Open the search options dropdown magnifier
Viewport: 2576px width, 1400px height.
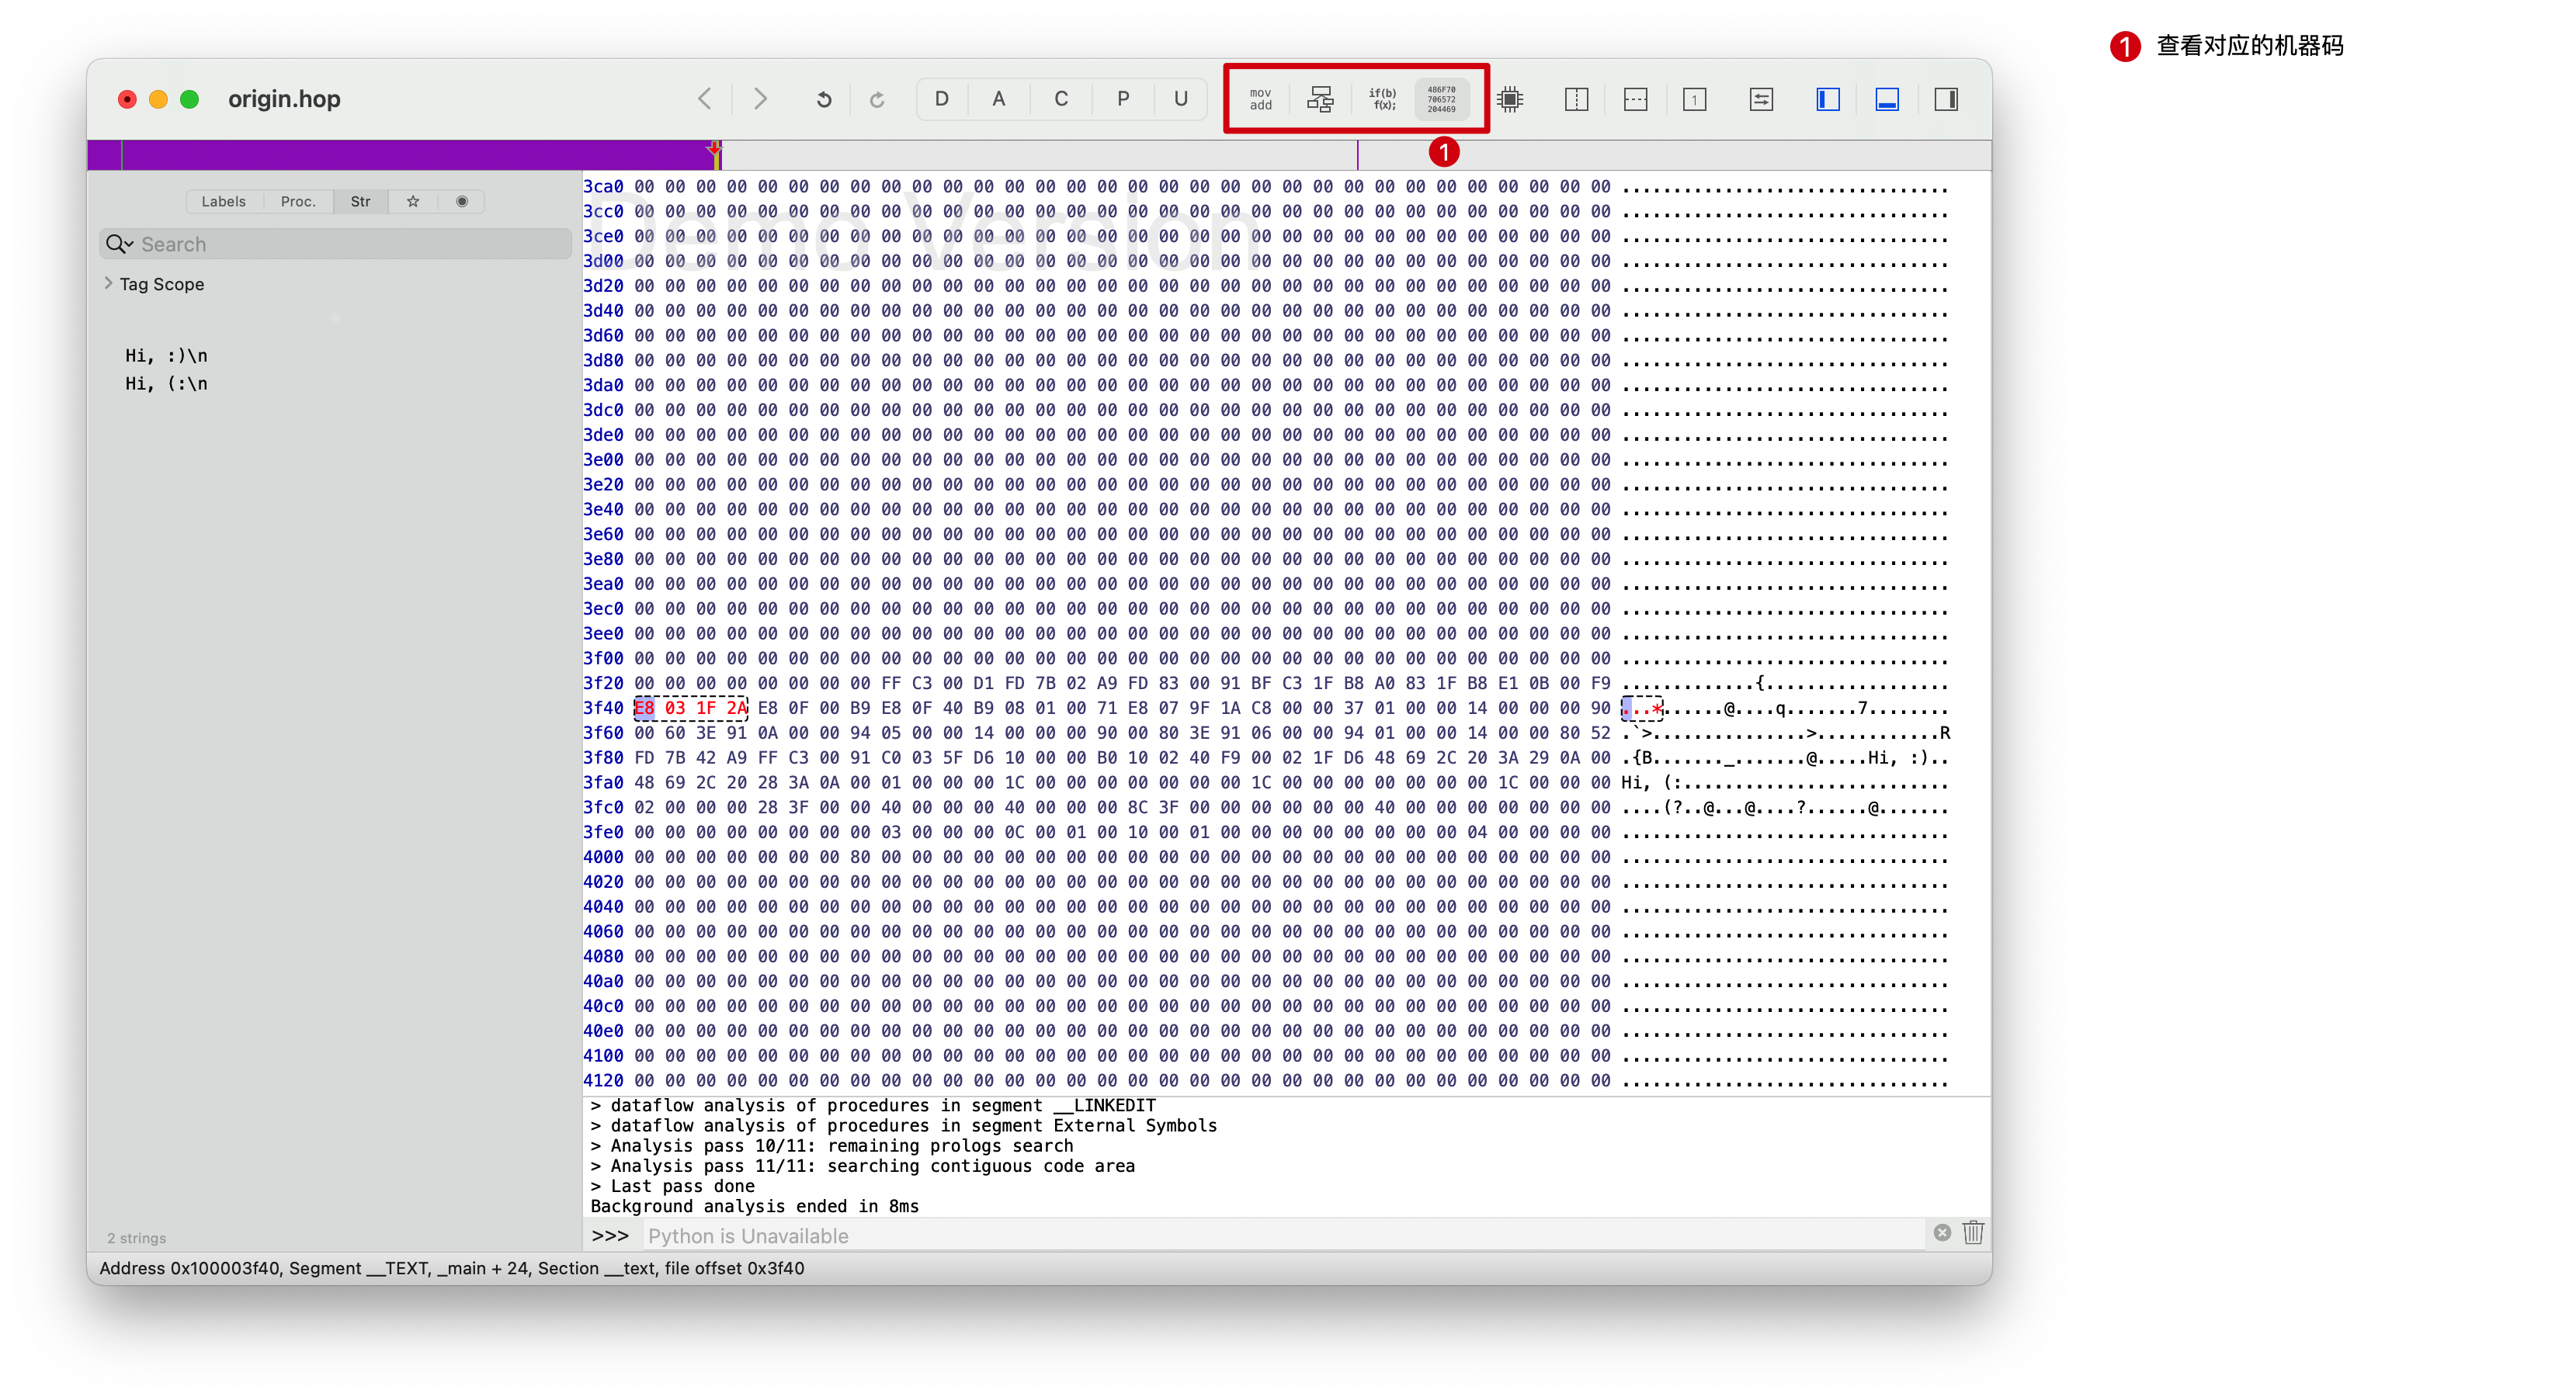click(120, 244)
